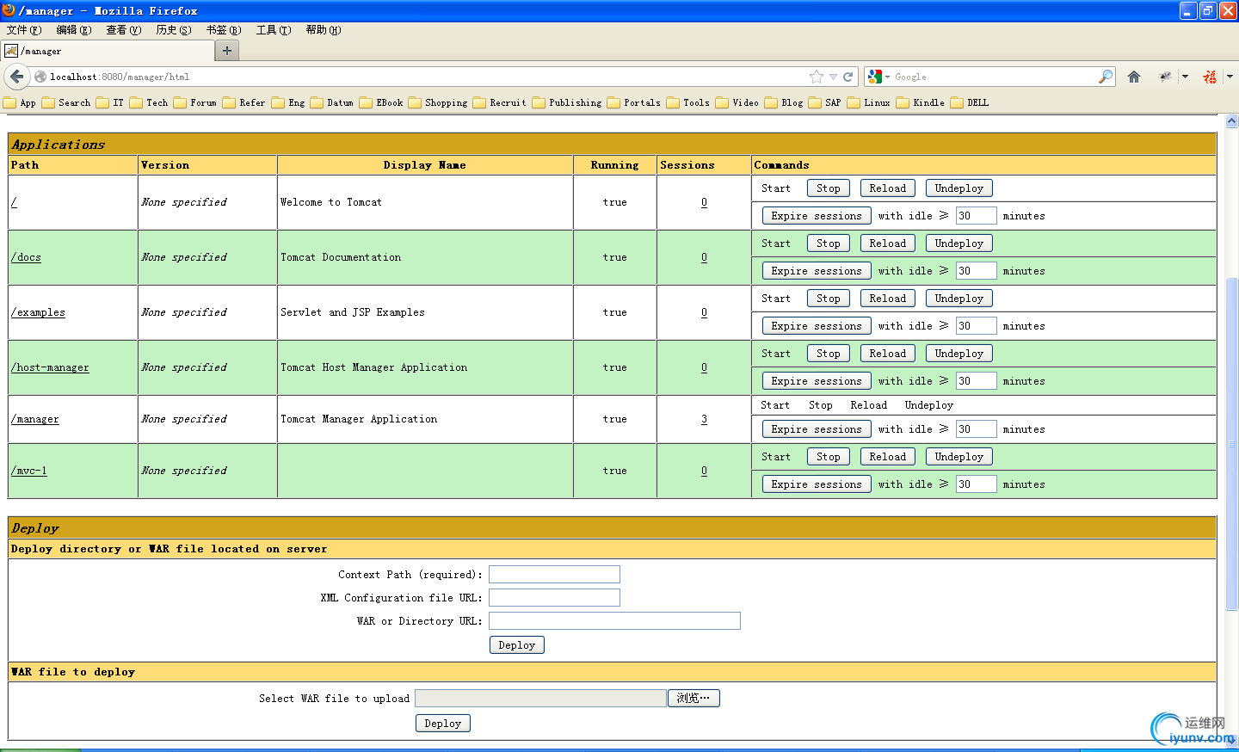Open the Tech bookmarks folder
1239x752 pixels.
149,102
